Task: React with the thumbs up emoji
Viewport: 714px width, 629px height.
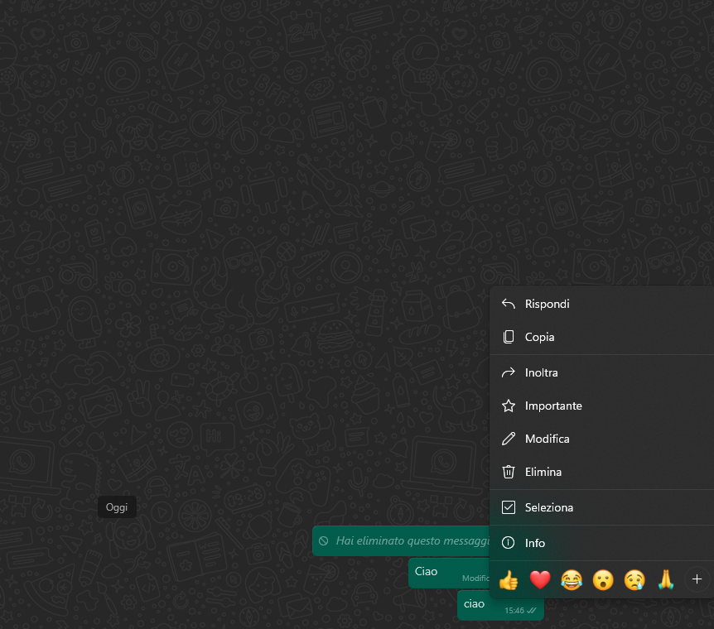Action: click(x=509, y=580)
